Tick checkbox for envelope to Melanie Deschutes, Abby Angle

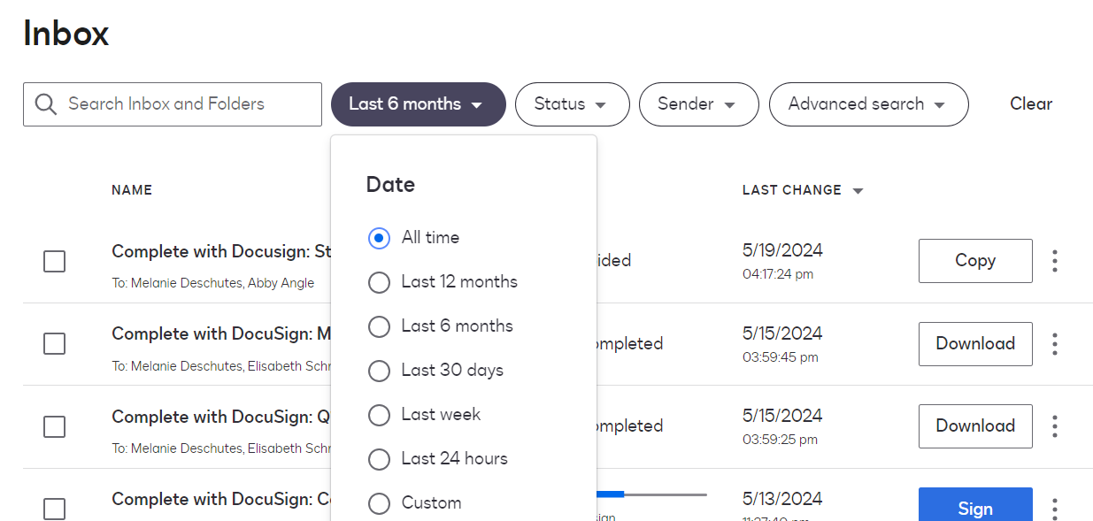click(55, 261)
